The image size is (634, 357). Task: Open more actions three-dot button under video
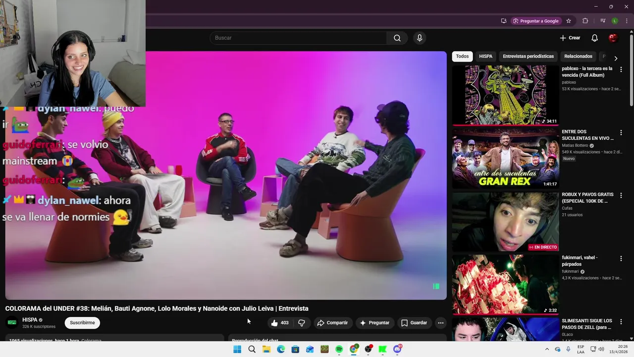[x=440, y=323]
